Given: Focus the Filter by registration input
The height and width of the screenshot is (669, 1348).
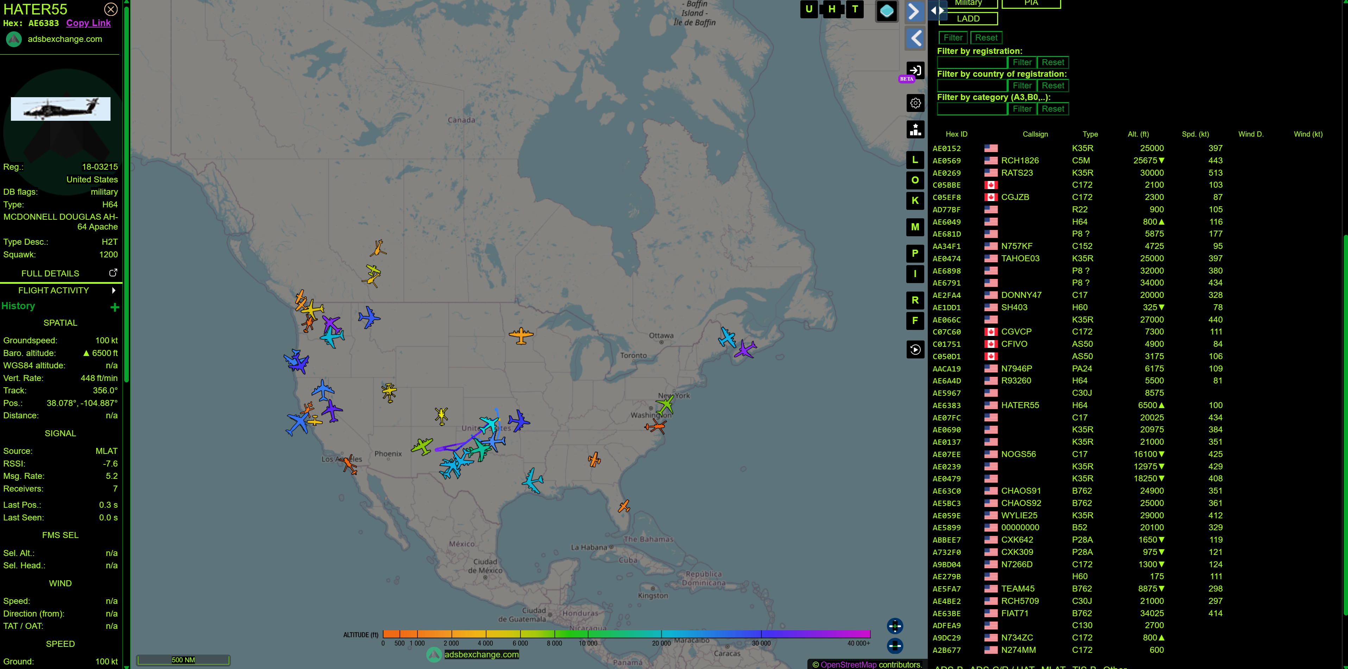Looking at the screenshot, I should point(972,62).
